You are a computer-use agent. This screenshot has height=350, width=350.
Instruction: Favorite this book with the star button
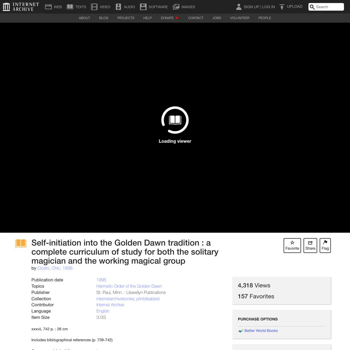pos(292,245)
